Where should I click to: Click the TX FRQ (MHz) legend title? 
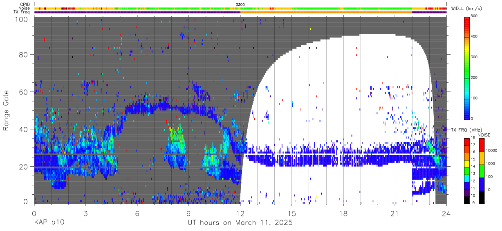(467, 130)
